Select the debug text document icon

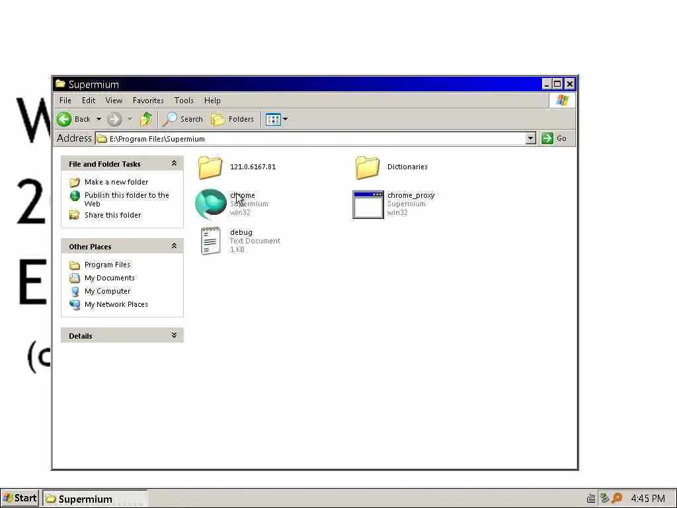(x=211, y=241)
